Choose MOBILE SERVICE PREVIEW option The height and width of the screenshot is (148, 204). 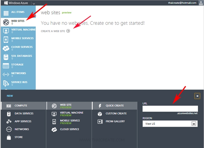(x=70, y=122)
